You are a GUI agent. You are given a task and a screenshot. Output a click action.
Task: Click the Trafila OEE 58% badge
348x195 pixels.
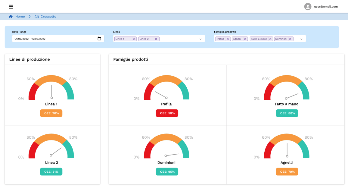[x=167, y=113]
